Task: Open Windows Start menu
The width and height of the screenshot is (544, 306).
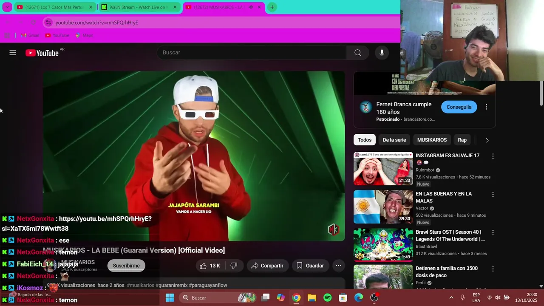Action: click(x=170, y=297)
